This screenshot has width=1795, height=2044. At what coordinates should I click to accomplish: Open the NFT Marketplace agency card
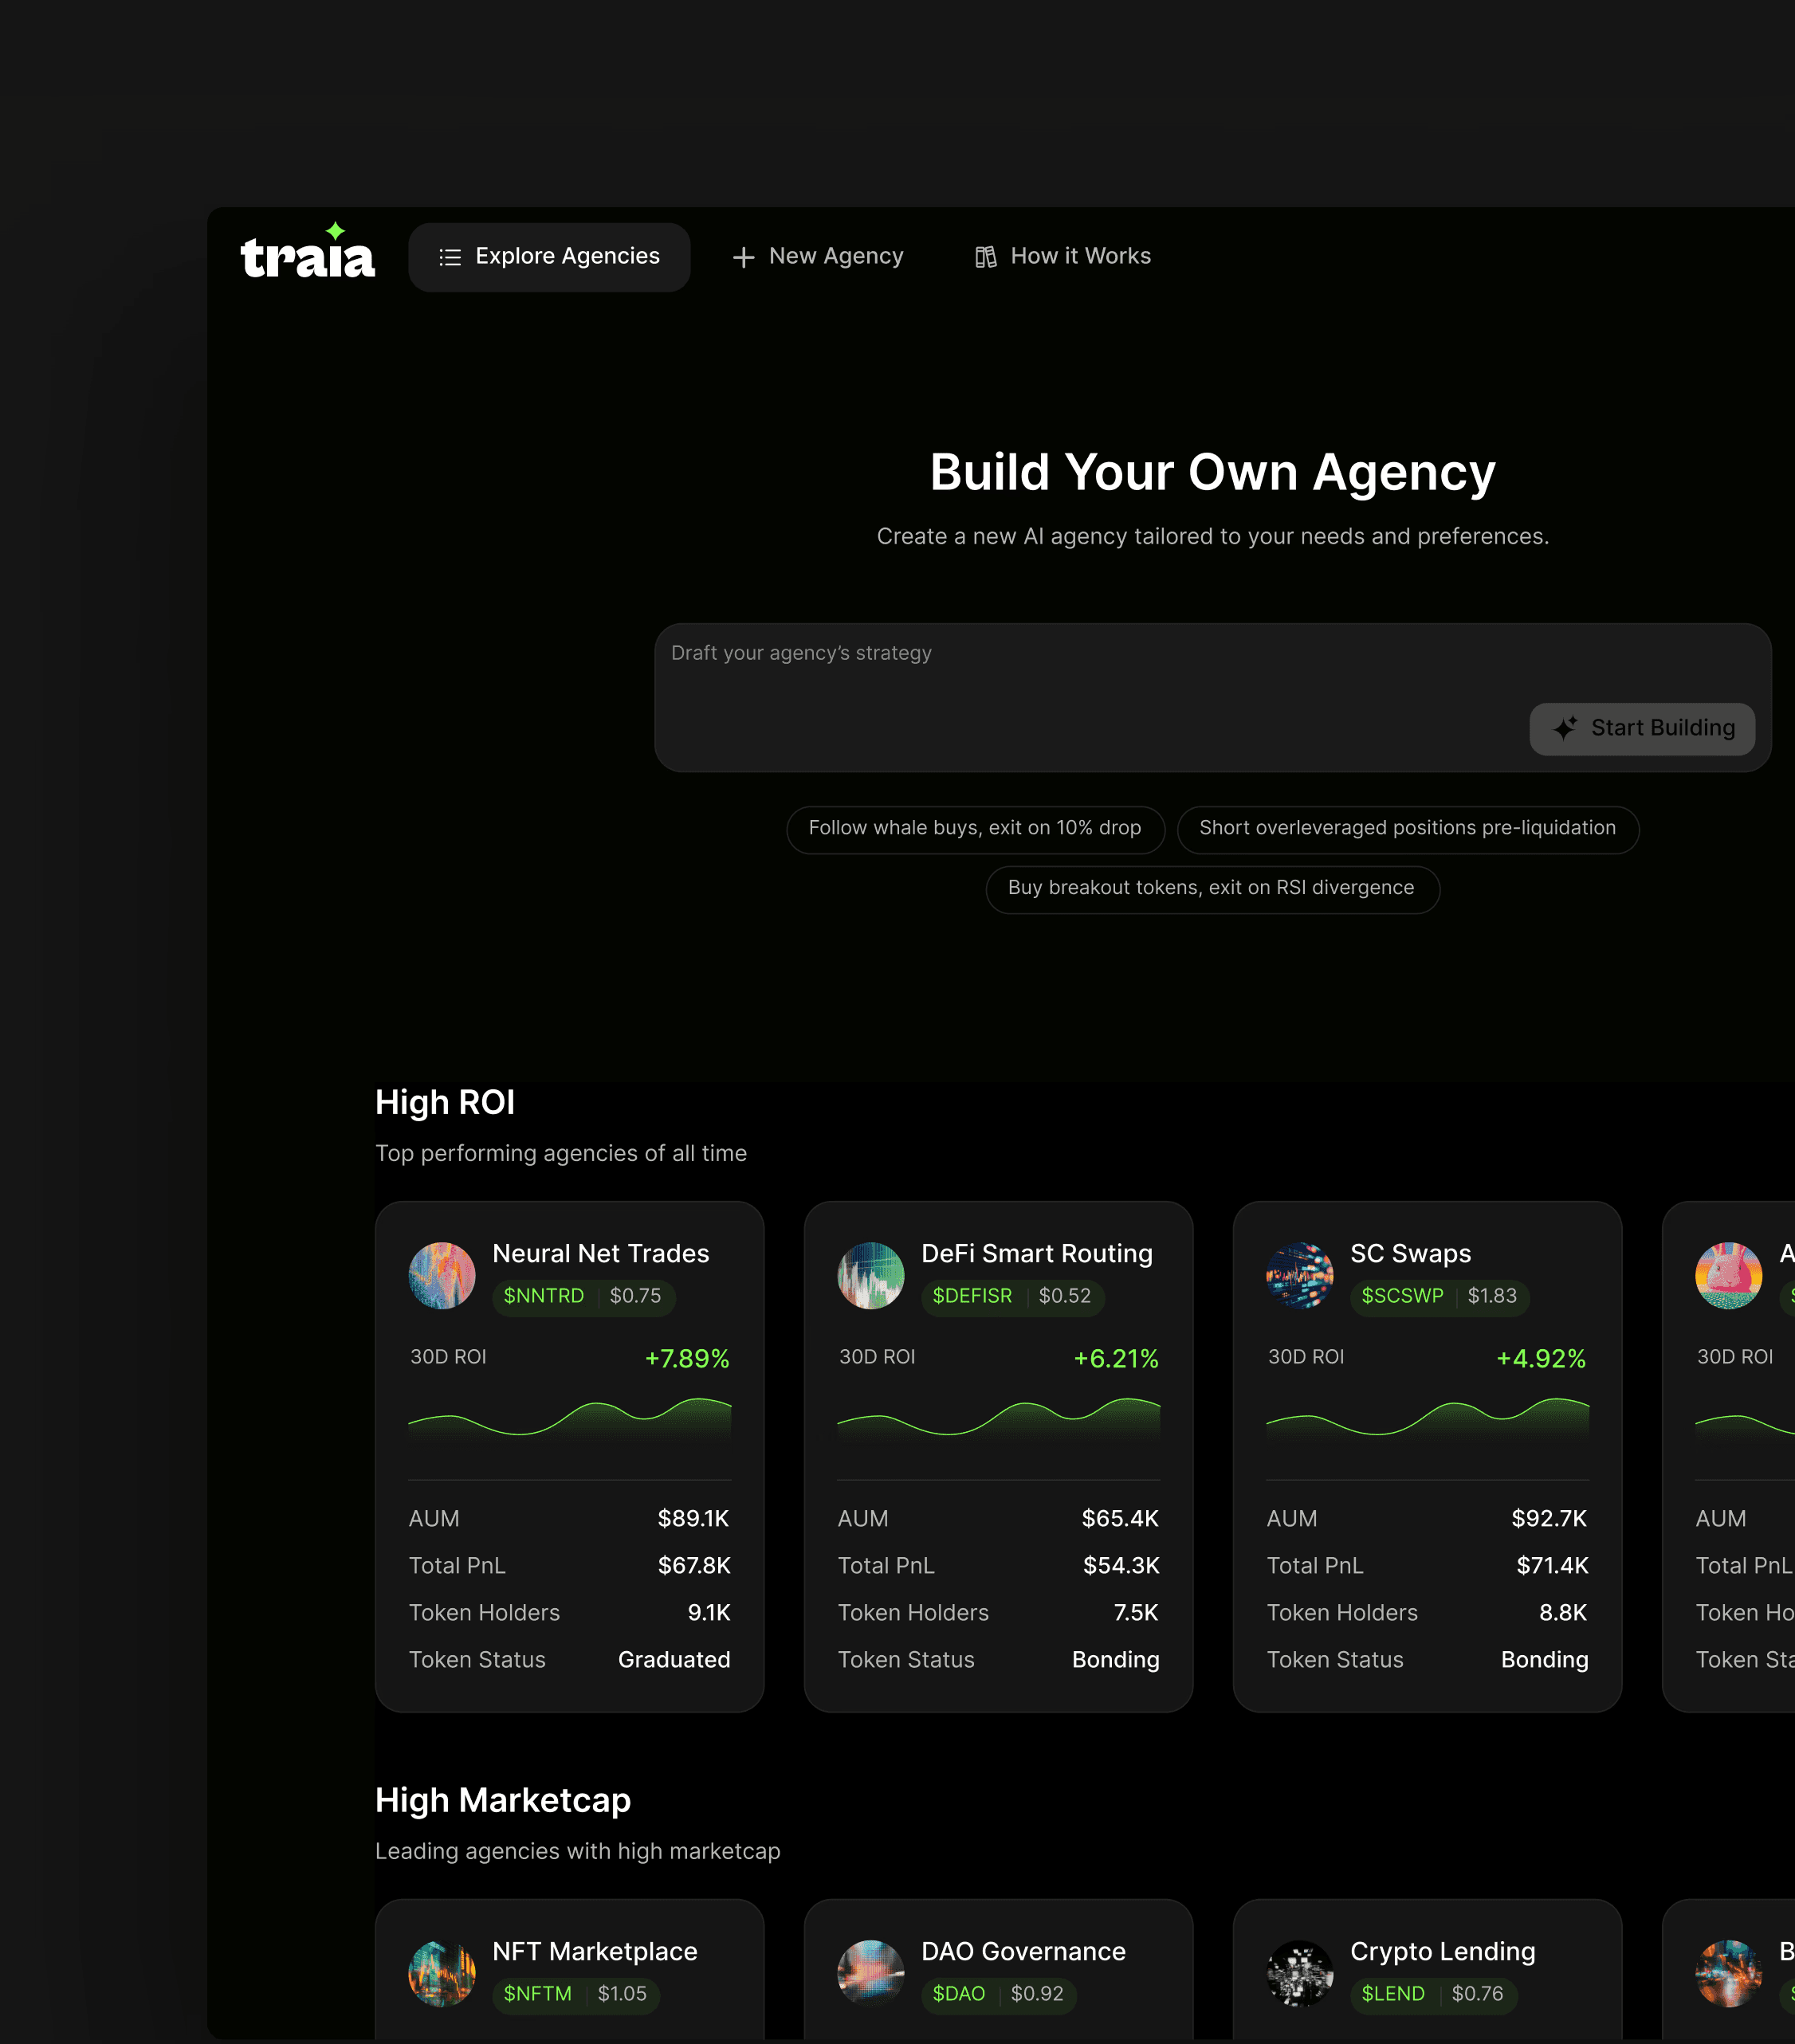pyautogui.click(x=594, y=1952)
